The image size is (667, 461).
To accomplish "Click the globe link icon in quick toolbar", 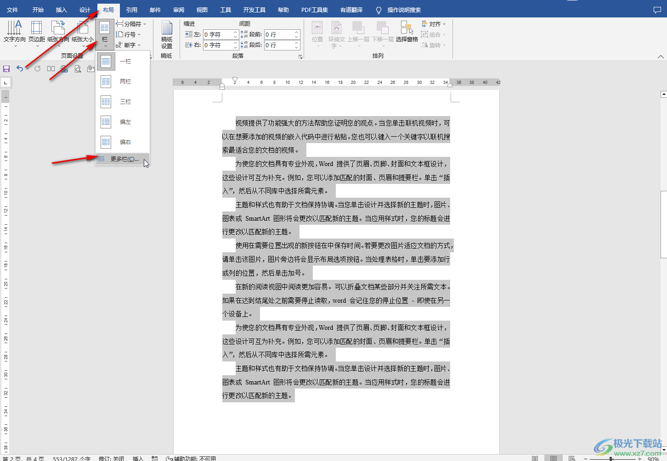I will [64, 69].
